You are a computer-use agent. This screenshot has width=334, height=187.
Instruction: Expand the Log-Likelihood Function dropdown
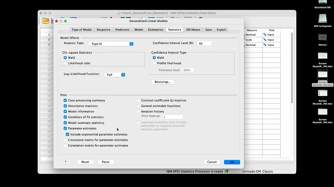[115, 75]
